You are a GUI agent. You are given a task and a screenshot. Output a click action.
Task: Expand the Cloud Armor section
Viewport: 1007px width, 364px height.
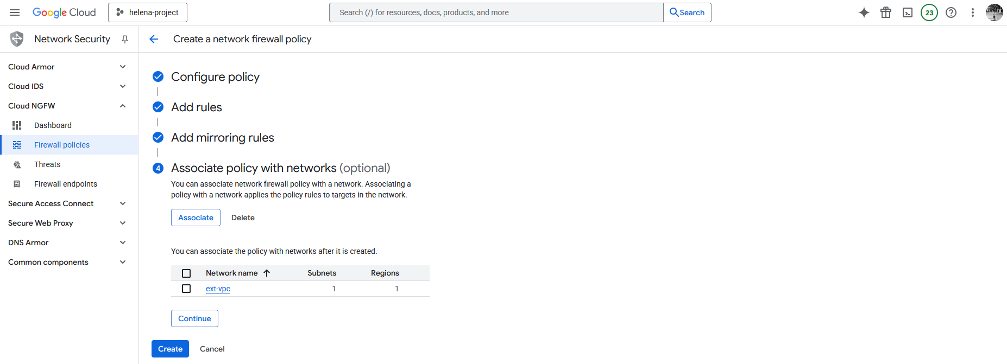123,67
